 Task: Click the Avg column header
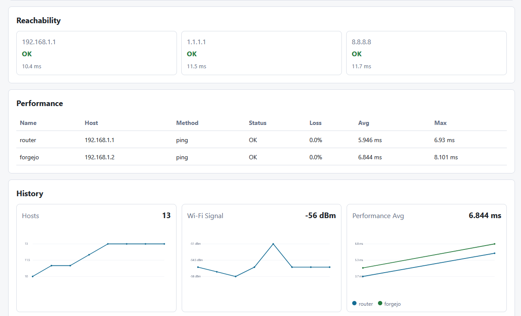tap(364, 123)
